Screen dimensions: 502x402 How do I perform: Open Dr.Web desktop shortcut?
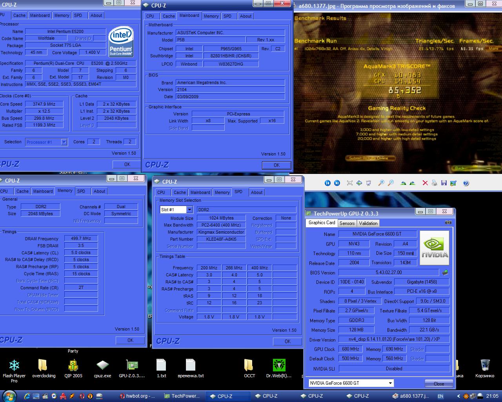tap(279, 369)
